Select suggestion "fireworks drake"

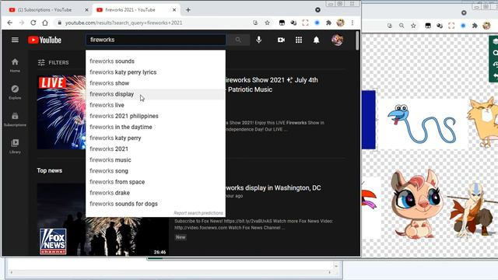(x=156, y=193)
